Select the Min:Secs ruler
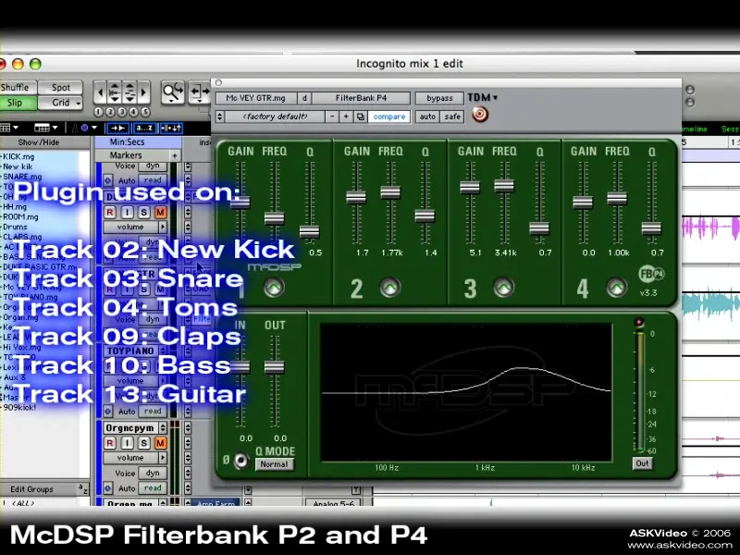 point(138,142)
